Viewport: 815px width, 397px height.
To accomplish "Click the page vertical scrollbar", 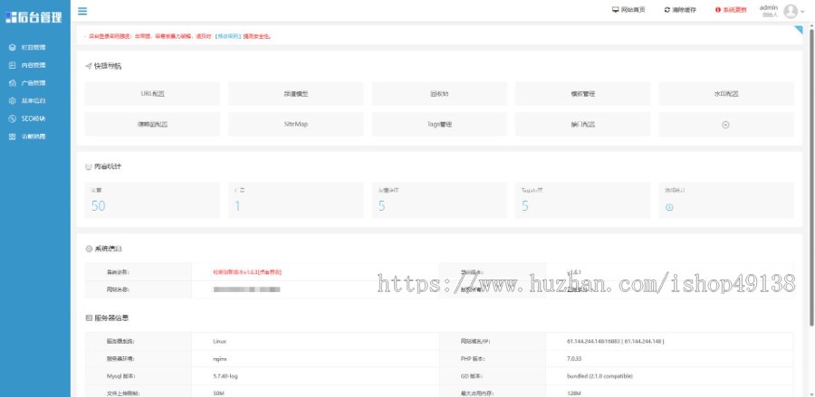I will point(811,176).
